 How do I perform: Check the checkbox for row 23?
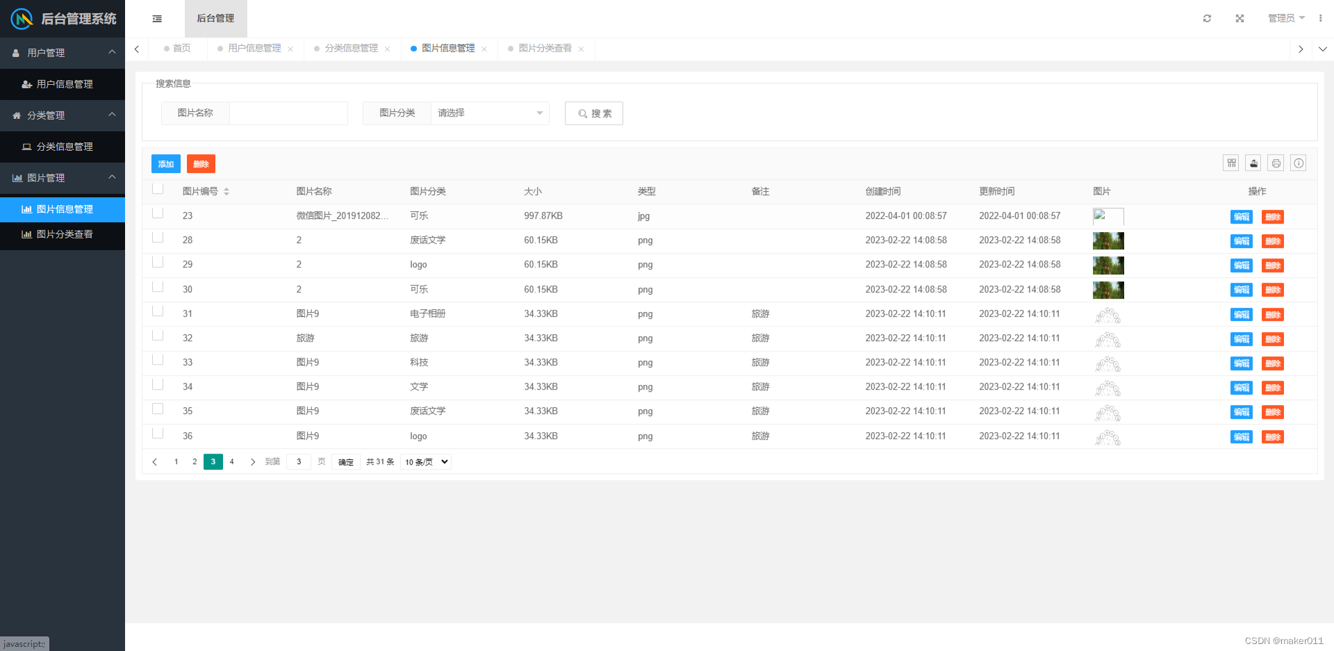[158, 213]
